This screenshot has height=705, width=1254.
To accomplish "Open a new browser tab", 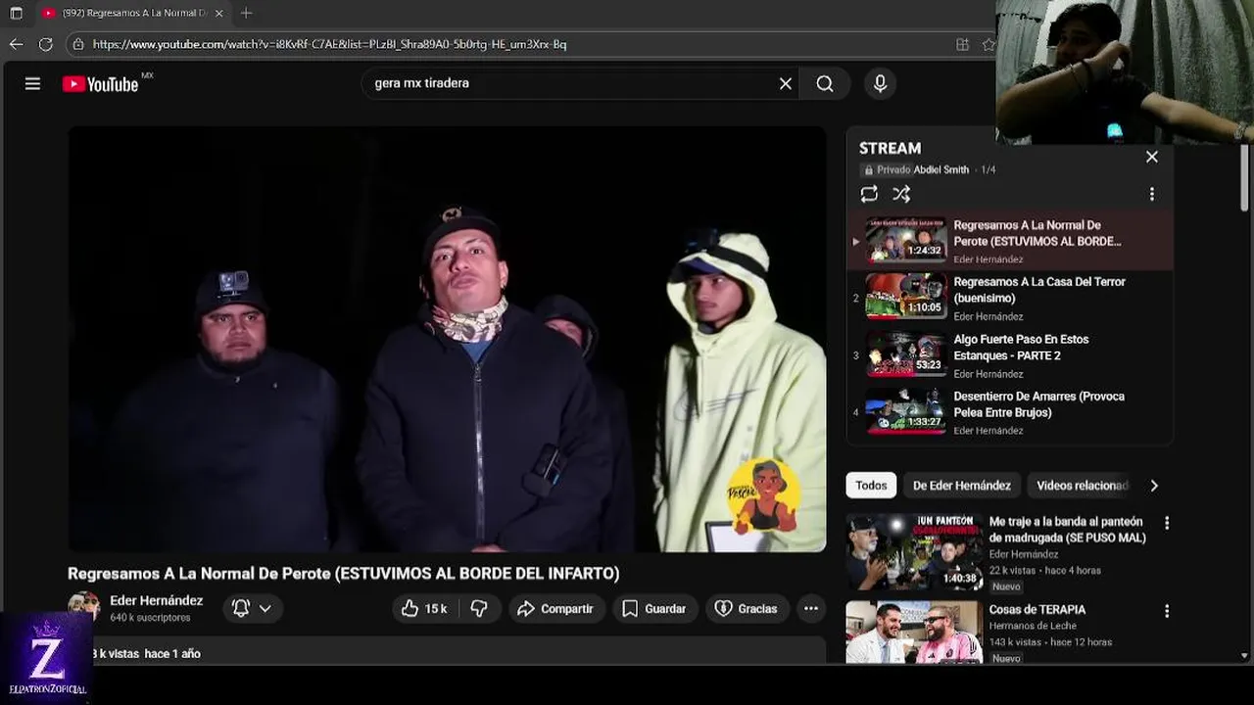I will pyautogui.click(x=246, y=13).
